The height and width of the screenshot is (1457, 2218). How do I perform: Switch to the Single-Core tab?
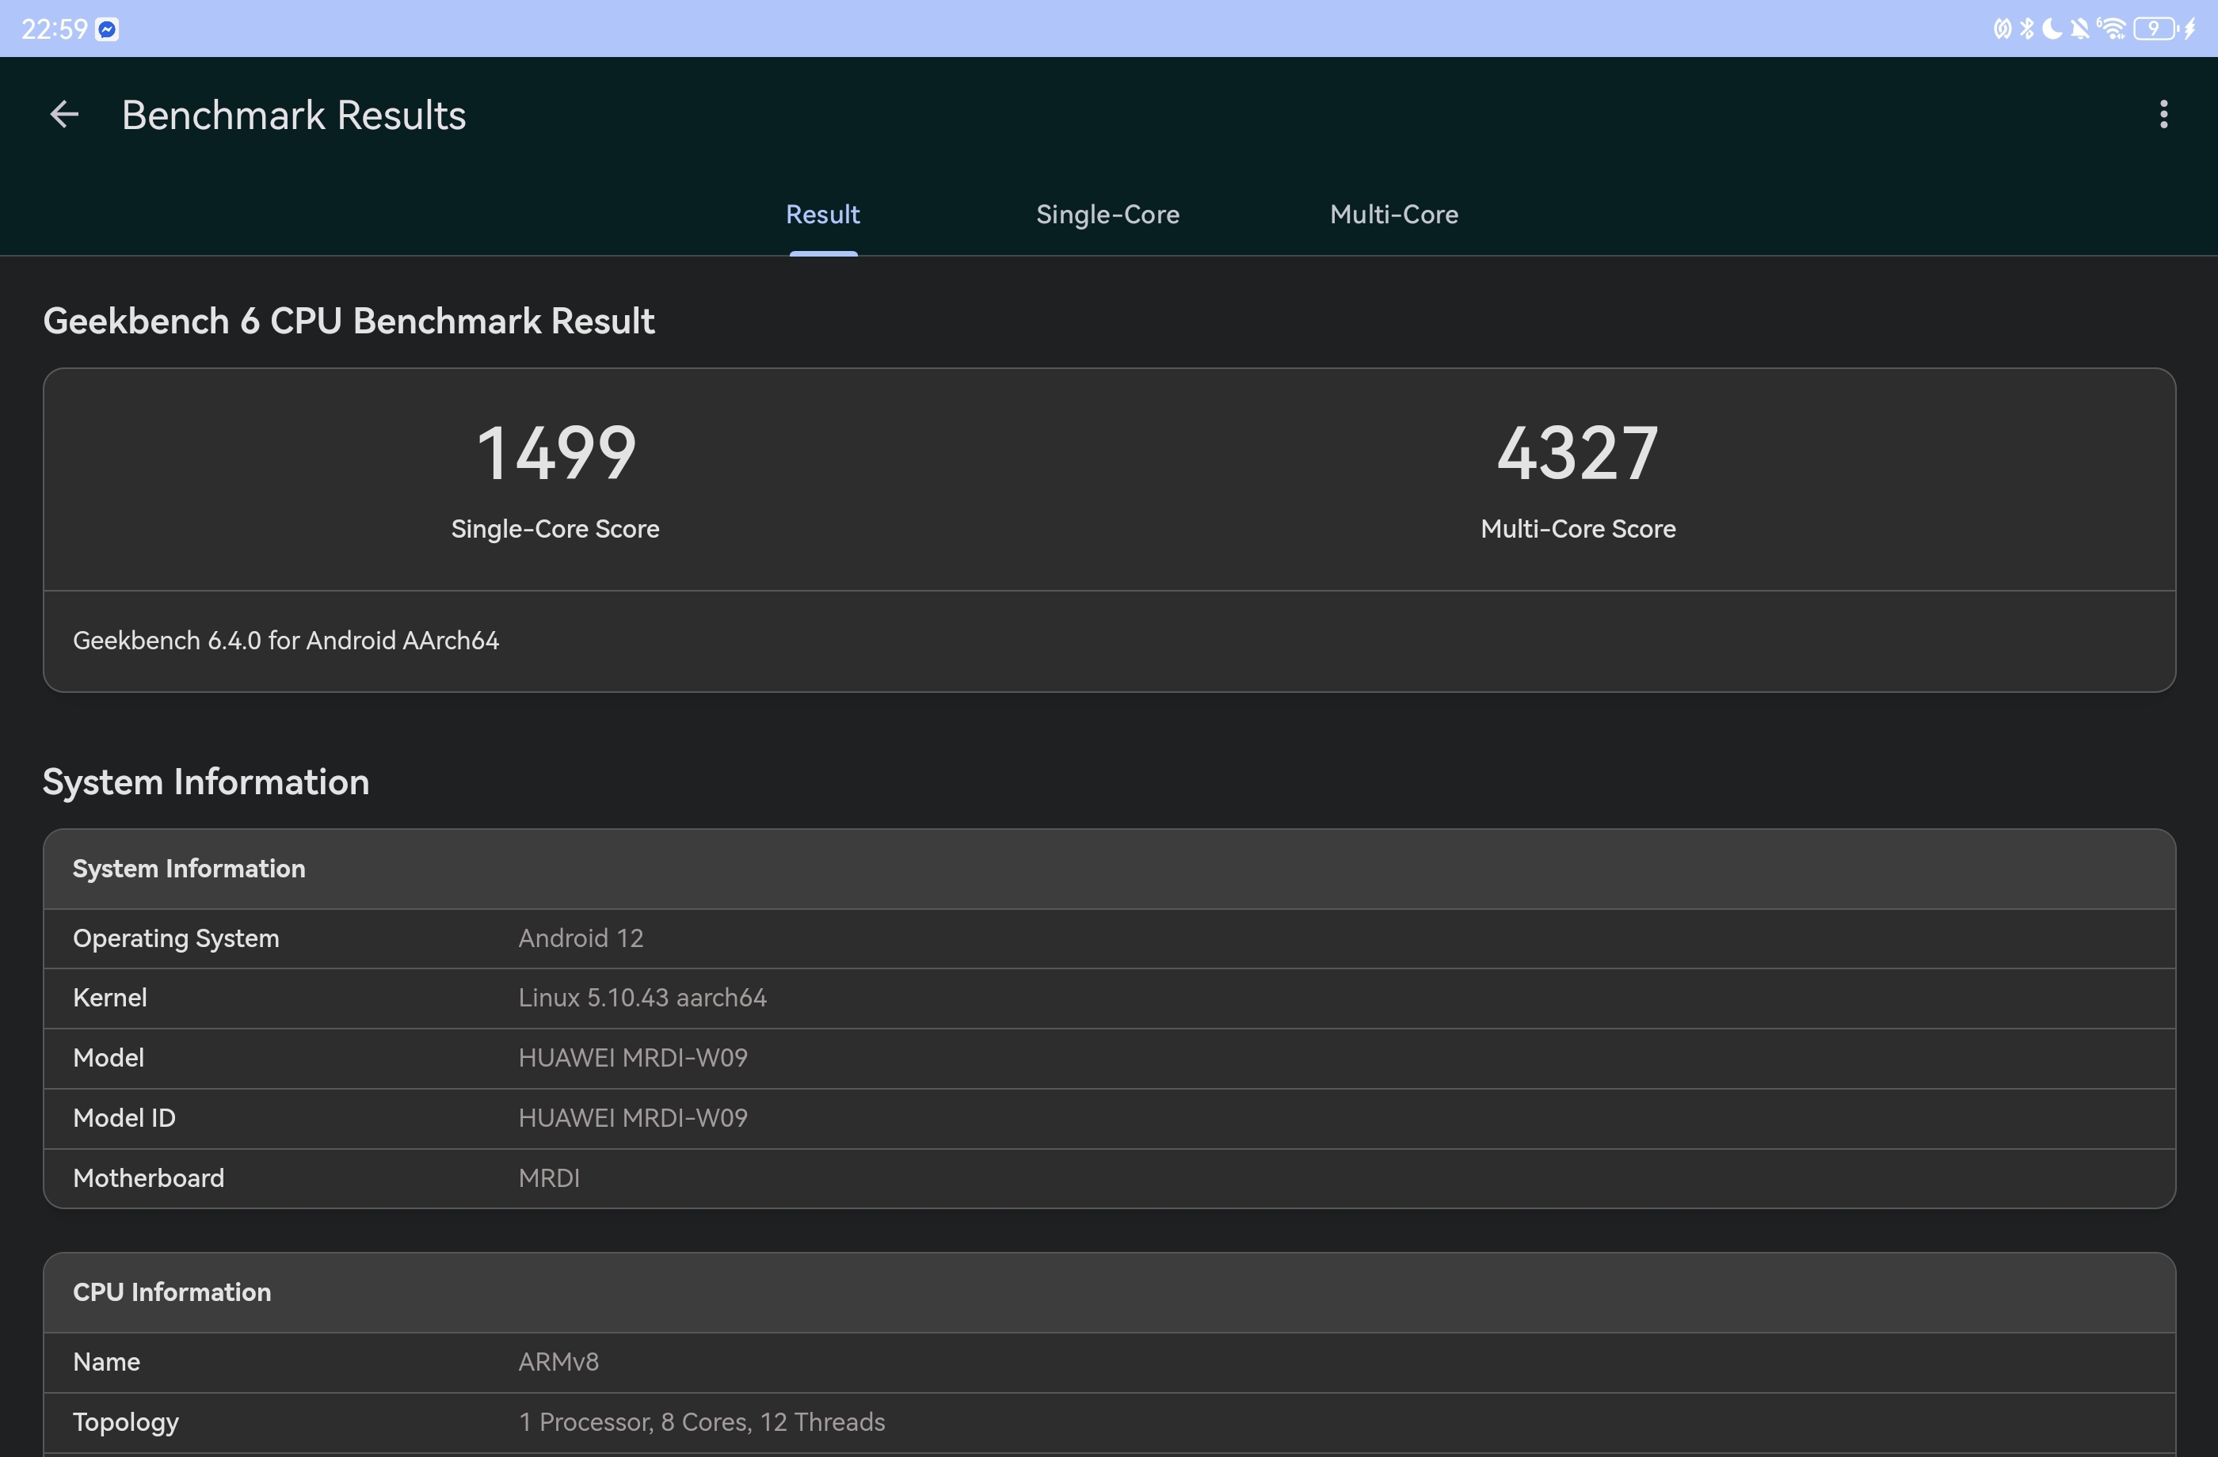pyautogui.click(x=1107, y=215)
